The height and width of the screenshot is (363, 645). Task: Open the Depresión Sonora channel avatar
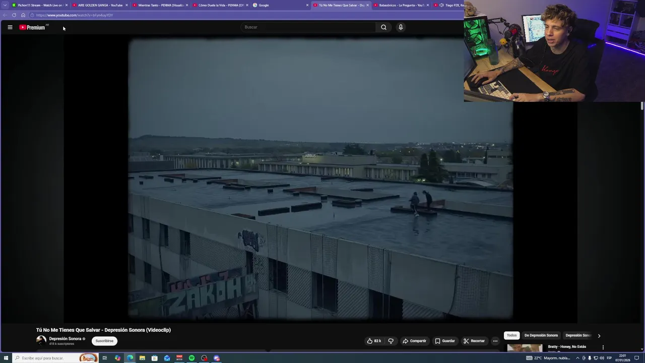(41, 341)
